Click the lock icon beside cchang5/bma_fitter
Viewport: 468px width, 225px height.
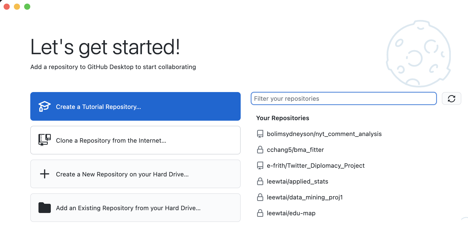tap(260, 150)
